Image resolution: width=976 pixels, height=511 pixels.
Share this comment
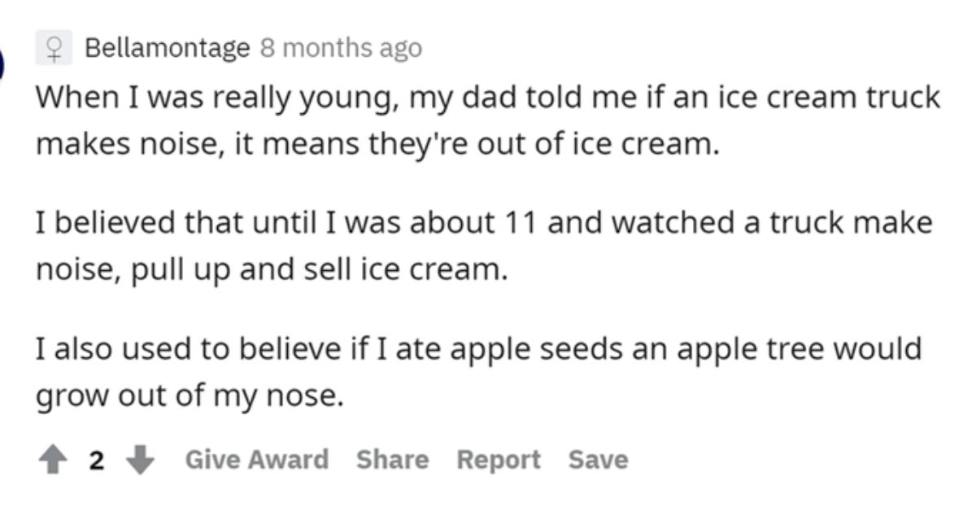click(392, 460)
